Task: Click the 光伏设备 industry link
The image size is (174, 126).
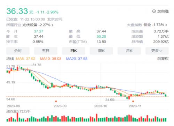Action: pyautogui.click(x=30, y=25)
